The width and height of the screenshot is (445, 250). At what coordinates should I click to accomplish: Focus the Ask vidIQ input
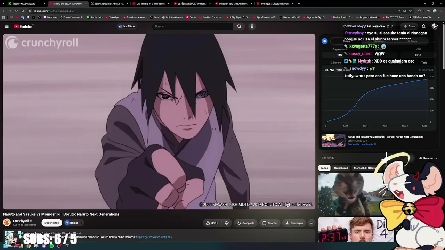[365, 158]
